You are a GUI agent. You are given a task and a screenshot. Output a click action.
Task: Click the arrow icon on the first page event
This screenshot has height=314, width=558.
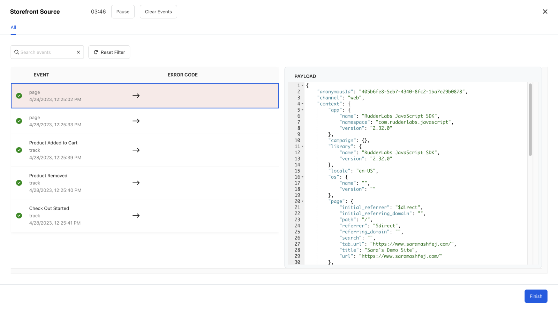tap(136, 95)
